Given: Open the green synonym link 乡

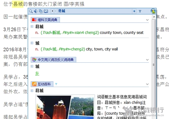Looking at the screenshot, I should point(37,73).
